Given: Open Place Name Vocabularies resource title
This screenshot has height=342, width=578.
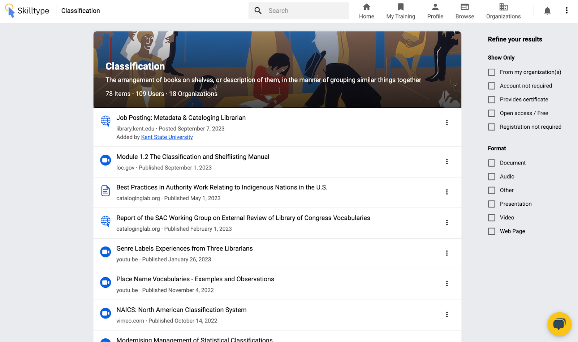Looking at the screenshot, I should (x=195, y=279).
